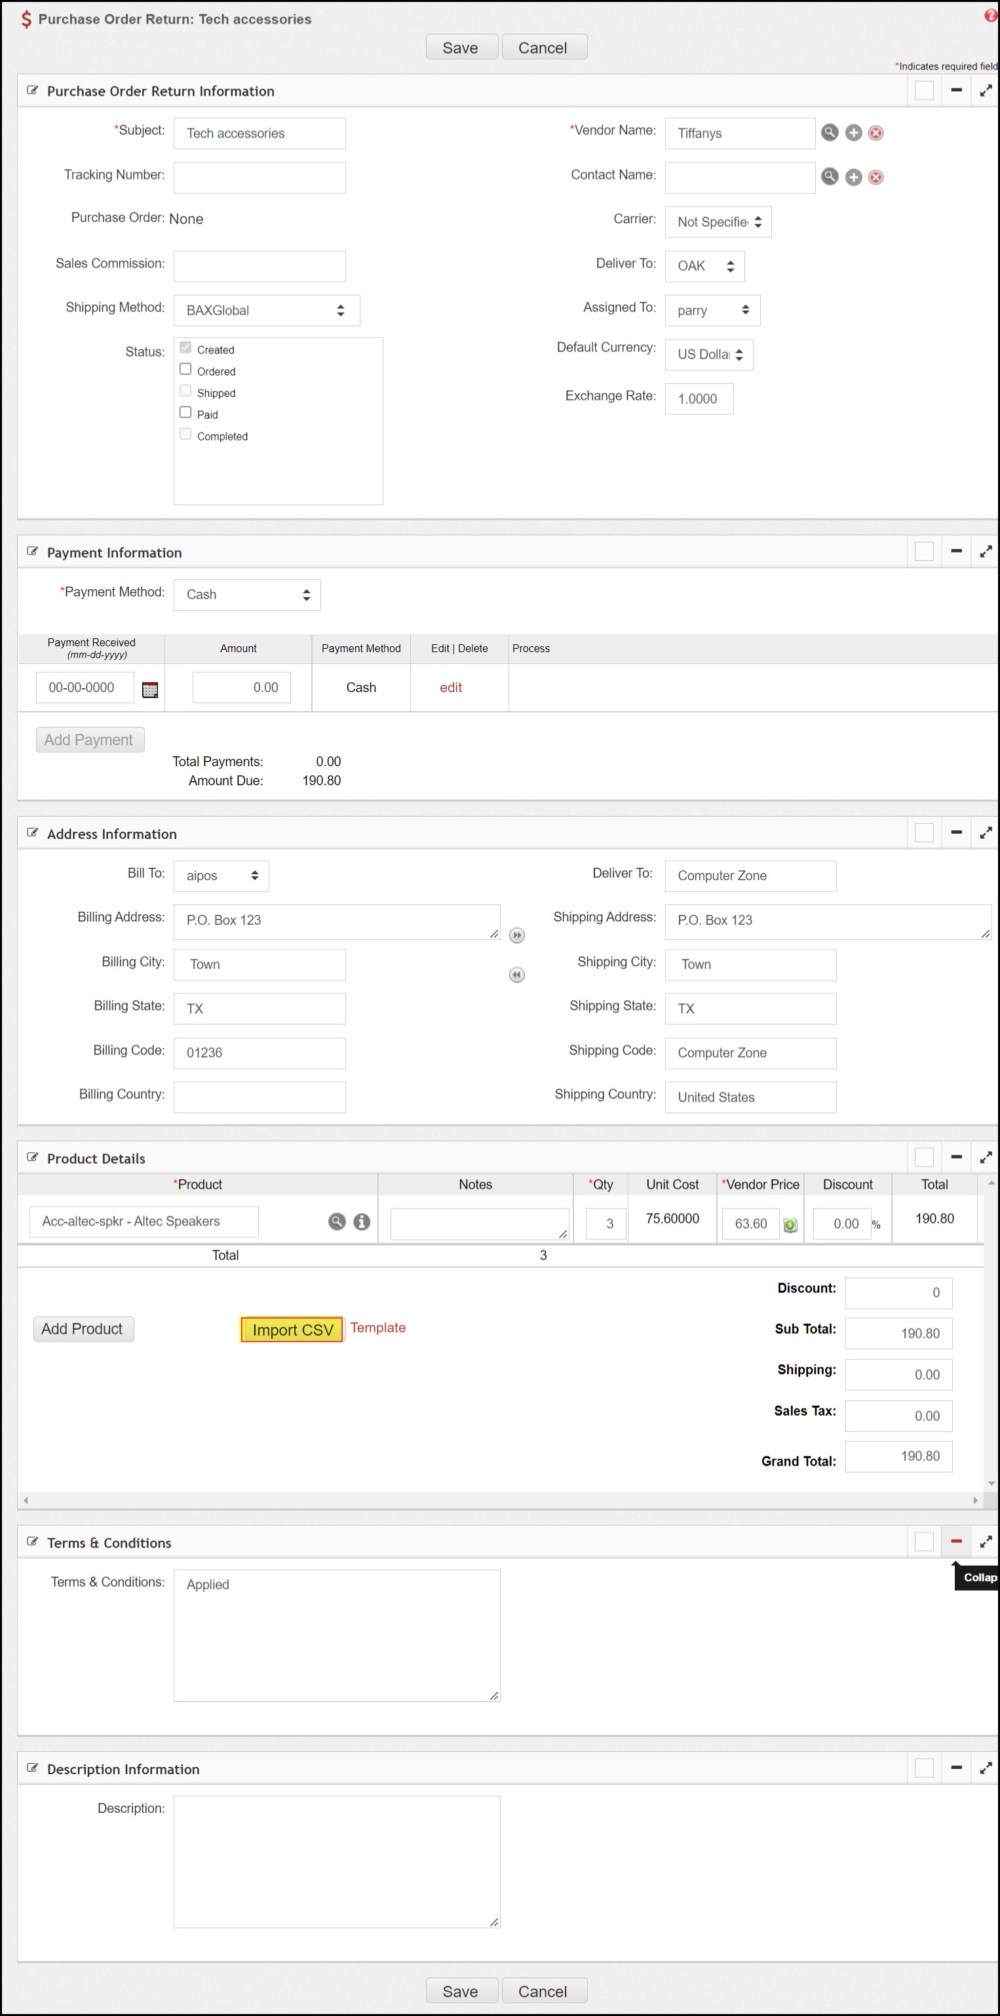The width and height of the screenshot is (1000, 2016).
Task: Click the help icon at top right
Action: pos(991,15)
